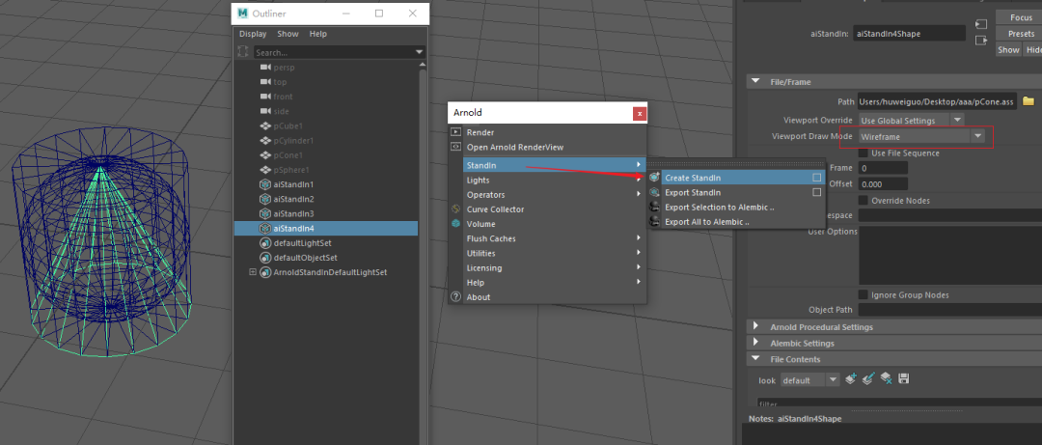Click the pSphere1 transform icon
Viewport: 1042px width, 445px height.
pyautogui.click(x=265, y=170)
